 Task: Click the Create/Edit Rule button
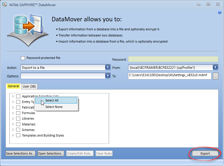(80, 153)
